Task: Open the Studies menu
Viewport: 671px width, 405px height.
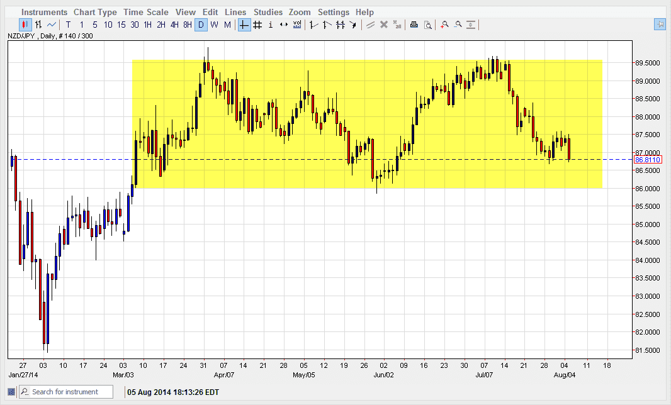Action: (x=268, y=12)
